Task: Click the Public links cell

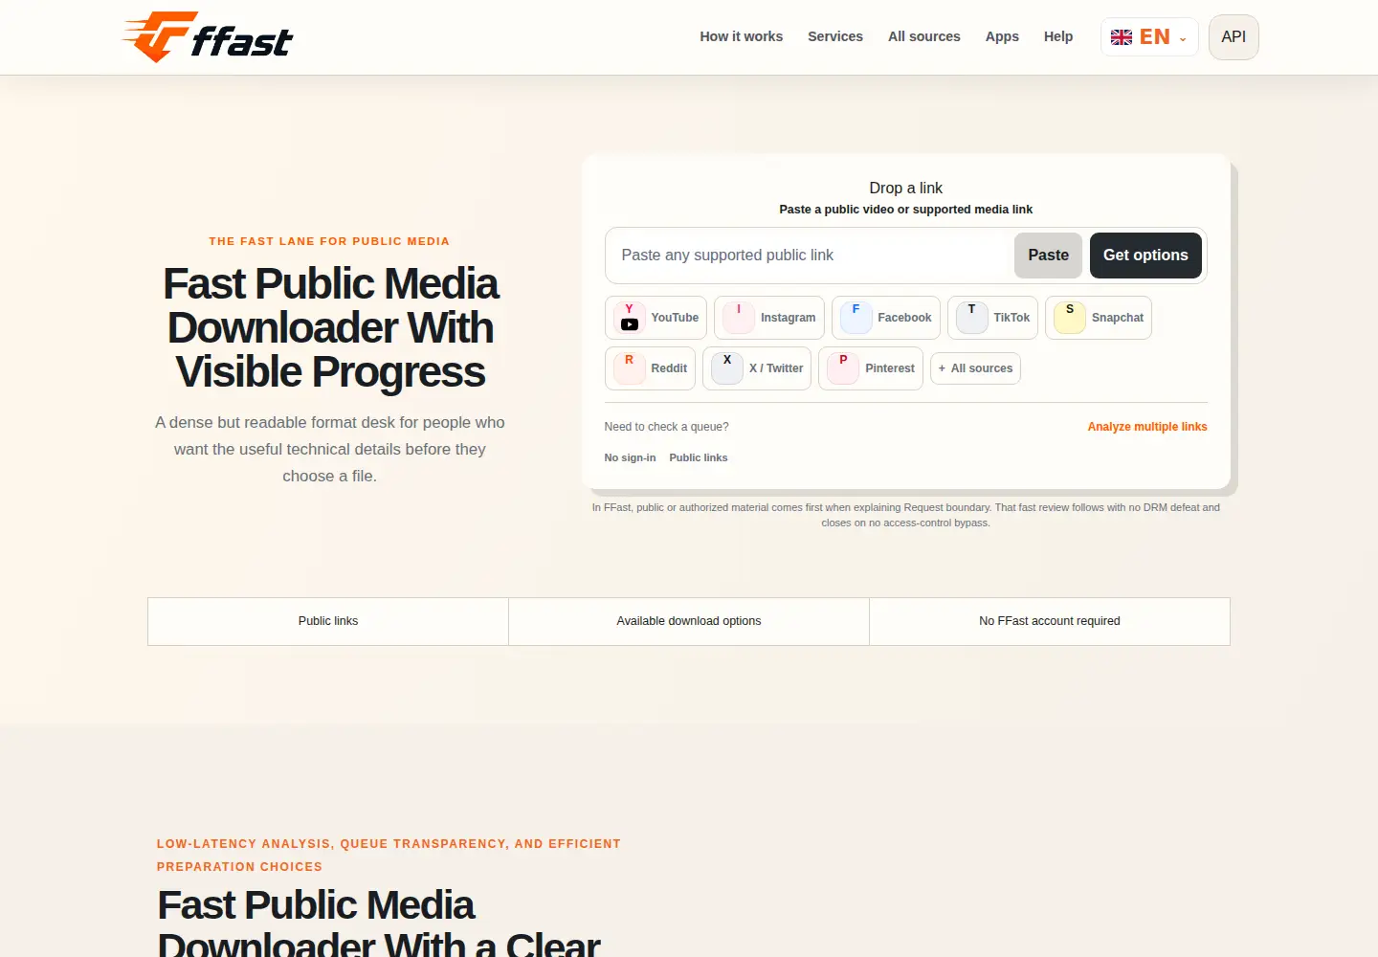Action: pyautogui.click(x=328, y=621)
